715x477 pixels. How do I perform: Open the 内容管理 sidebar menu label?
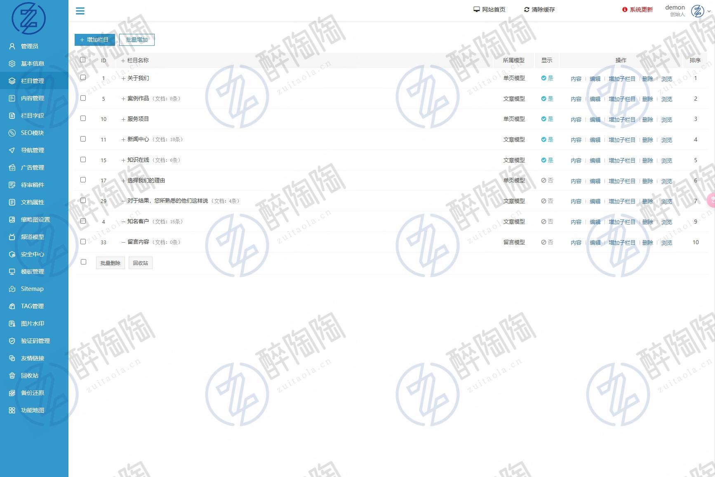pyautogui.click(x=33, y=98)
